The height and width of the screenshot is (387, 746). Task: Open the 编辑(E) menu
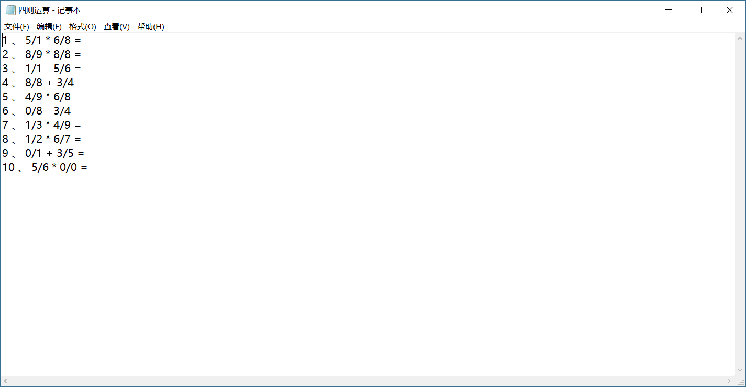point(49,27)
